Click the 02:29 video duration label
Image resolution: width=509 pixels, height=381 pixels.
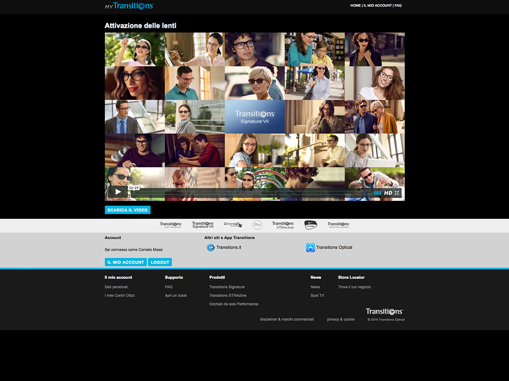click(134, 188)
